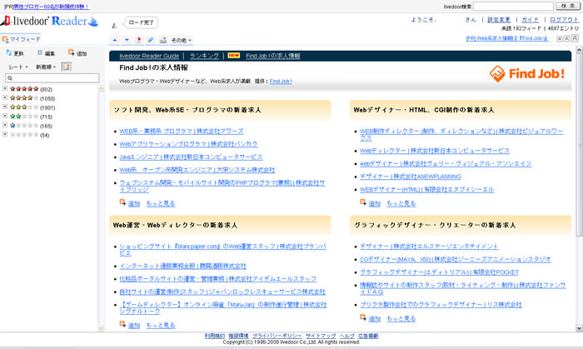Click the 編集 edit button in sidebar
This screenshot has width=583, height=349.
[x=46, y=53]
